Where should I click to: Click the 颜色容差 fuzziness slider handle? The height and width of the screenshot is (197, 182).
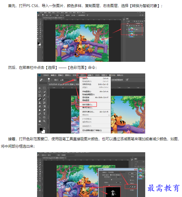tap(112, 180)
